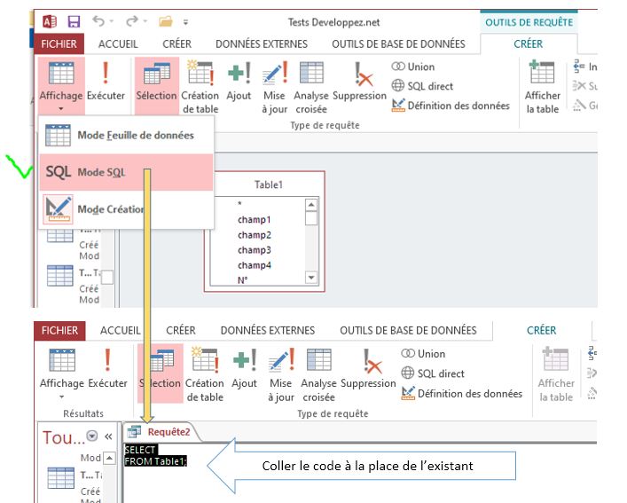Screen dimensions: 627x503
Task: Open OUTILS DE BASE DE DONNÉES tab, upper ribbon
Action: [399, 44]
